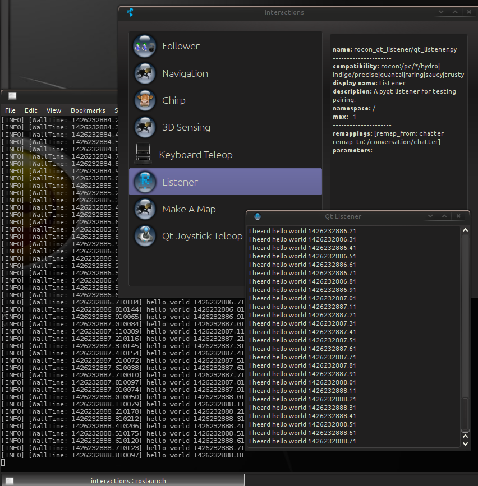Open the terminal's Edit menu
Viewport: 478px width, 486px height.
31,110
